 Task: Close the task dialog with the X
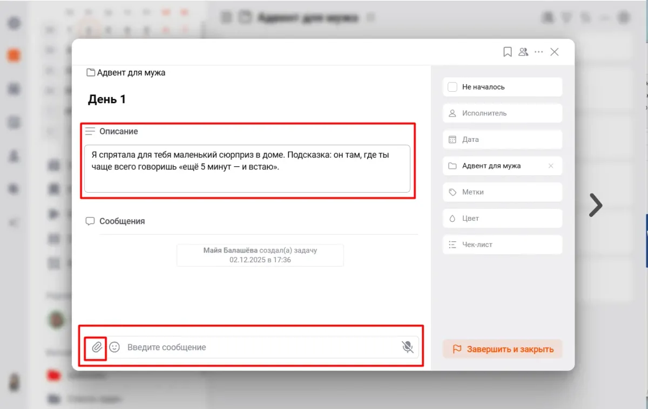(554, 52)
